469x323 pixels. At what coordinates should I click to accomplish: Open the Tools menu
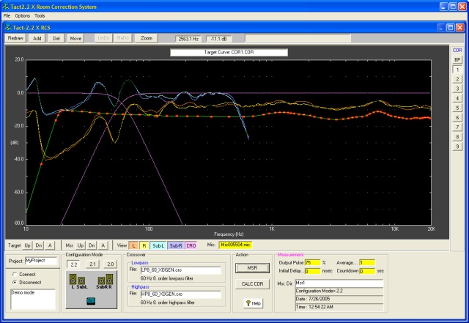[40, 15]
